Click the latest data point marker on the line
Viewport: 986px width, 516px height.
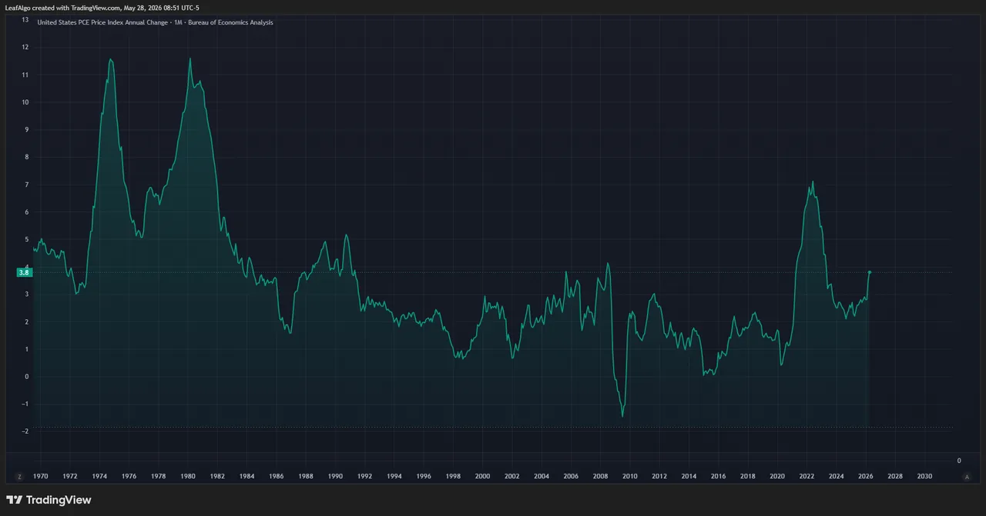[870, 271]
